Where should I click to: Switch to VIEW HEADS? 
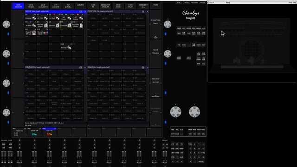point(31,6)
